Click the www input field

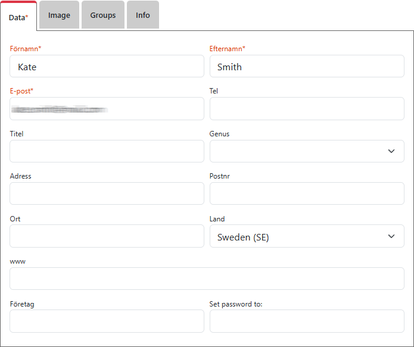tap(207, 279)
